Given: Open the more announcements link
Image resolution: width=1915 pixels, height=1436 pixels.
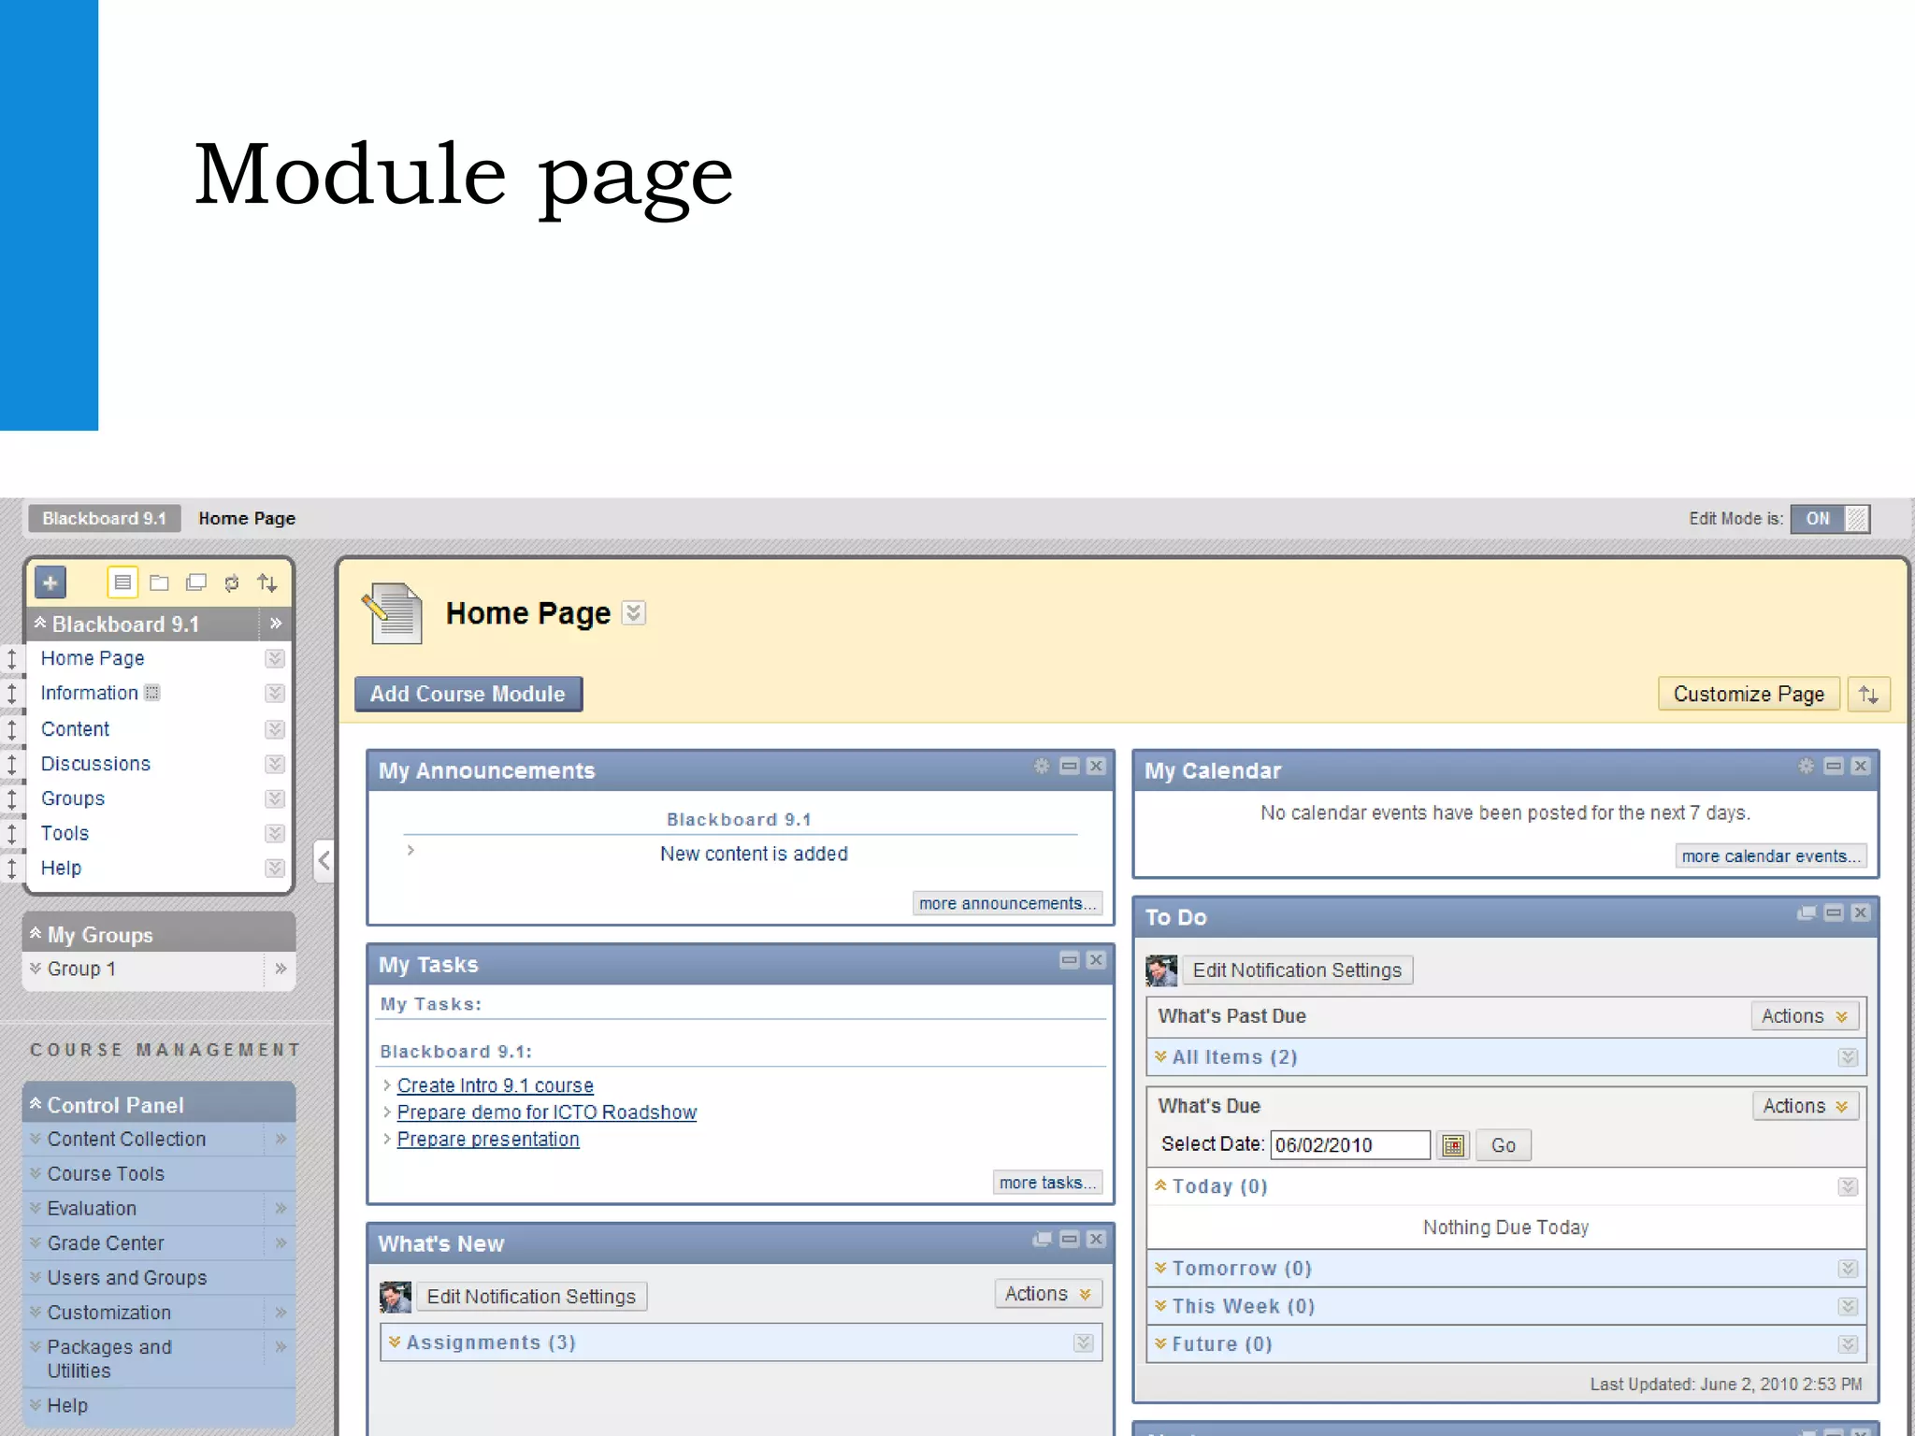Looking at the screenshot, I should [x=1007, y=903].
